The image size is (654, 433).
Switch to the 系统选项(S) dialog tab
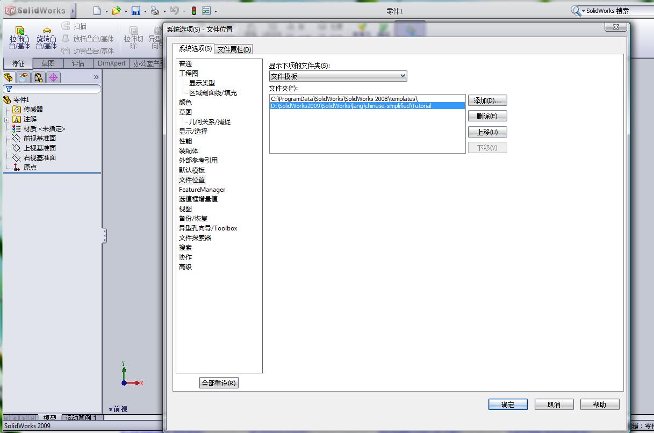click(196, 48)
